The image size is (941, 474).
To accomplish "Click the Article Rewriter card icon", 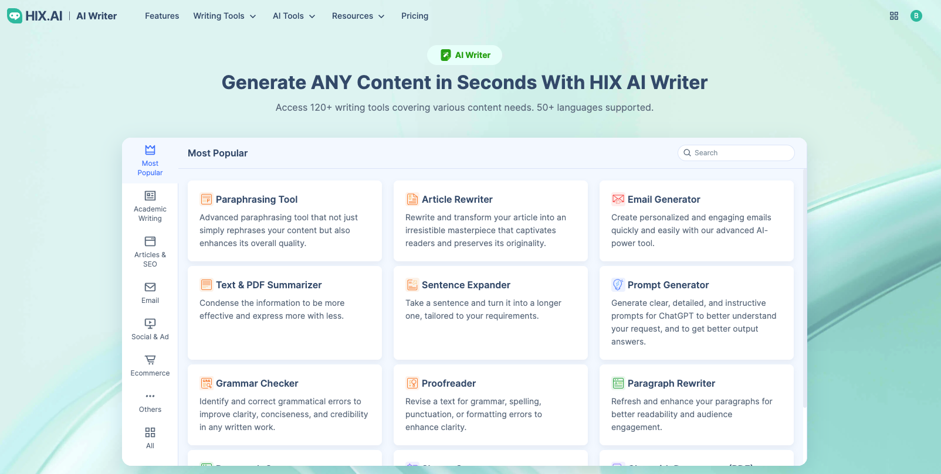I will (x=412, y=199).
